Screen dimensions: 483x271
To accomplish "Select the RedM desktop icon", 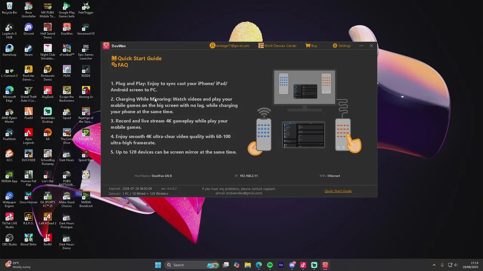I will pyautogui.click(x=48, y=240).
